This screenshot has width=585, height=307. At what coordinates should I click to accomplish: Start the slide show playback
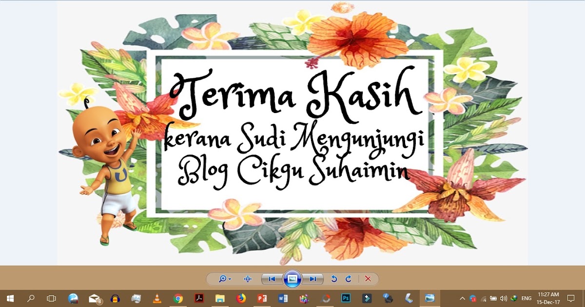[292, 279]
